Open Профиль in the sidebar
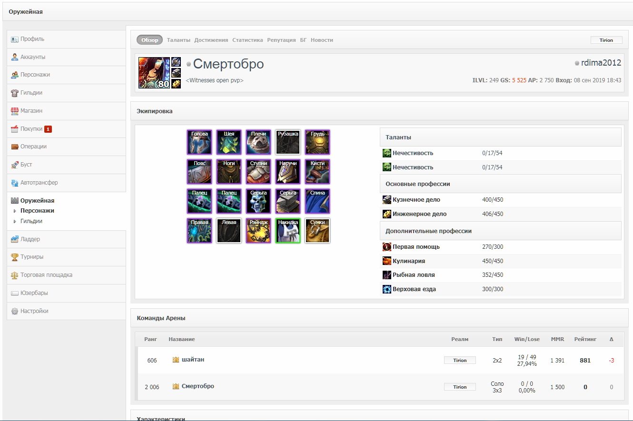The image size is (633, 421). coord(66,39)
